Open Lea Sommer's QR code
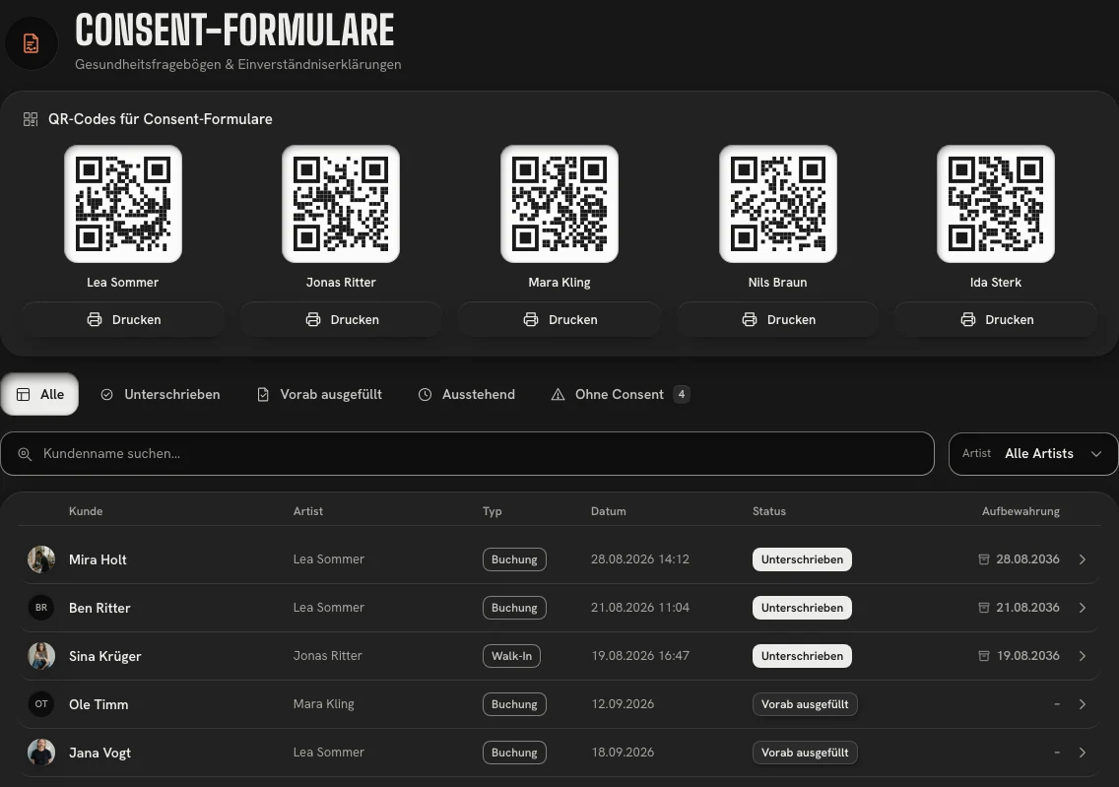1119x787 pixels. tap(123, 204)
